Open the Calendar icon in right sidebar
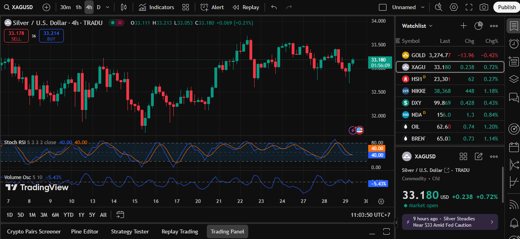This screenshot has height=239, width=520. click(x=514, y=147)
